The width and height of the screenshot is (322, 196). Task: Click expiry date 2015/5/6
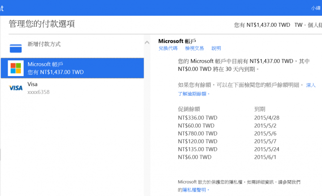(265, 133)
